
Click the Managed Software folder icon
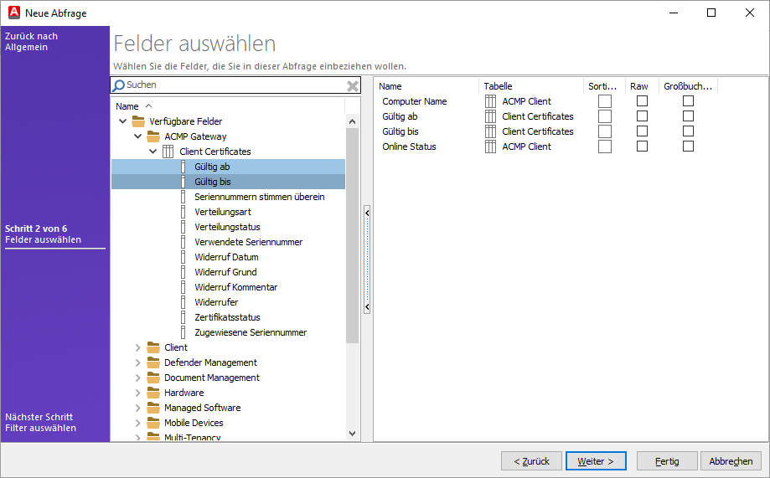(x=153, y=408)
